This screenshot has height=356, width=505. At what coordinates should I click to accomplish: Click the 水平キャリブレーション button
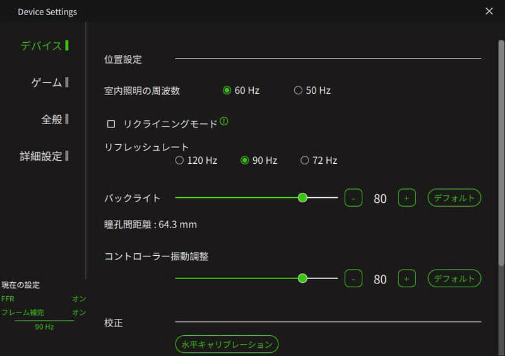pos(227,344)
